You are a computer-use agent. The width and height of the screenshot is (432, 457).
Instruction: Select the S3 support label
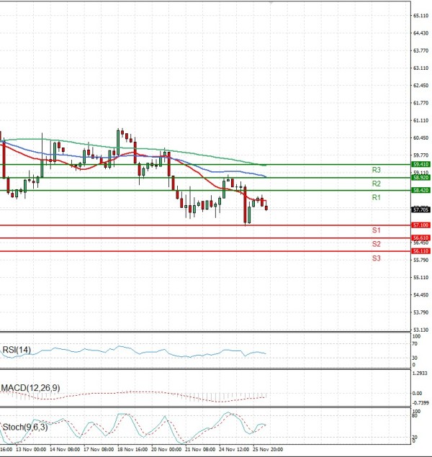(x=376, y=258)
